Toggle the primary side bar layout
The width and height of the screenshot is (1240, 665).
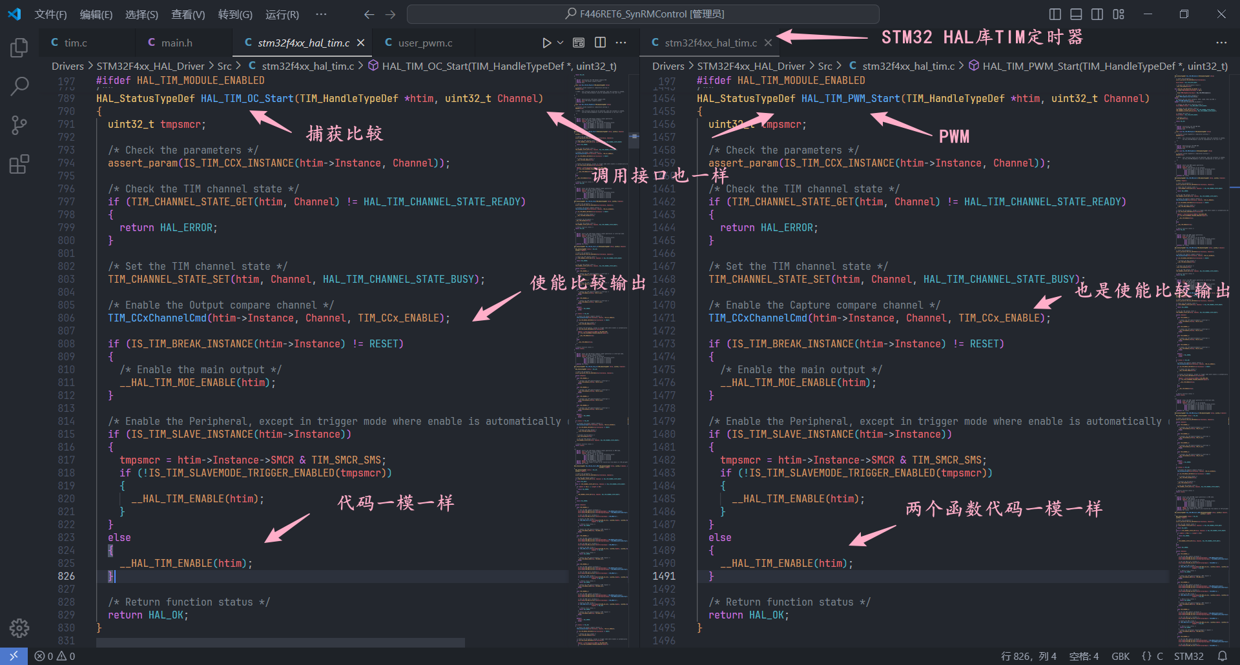tap(1055, 14)
